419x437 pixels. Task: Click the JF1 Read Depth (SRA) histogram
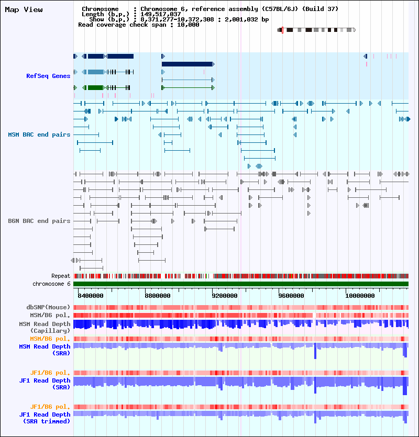point(241,385)
